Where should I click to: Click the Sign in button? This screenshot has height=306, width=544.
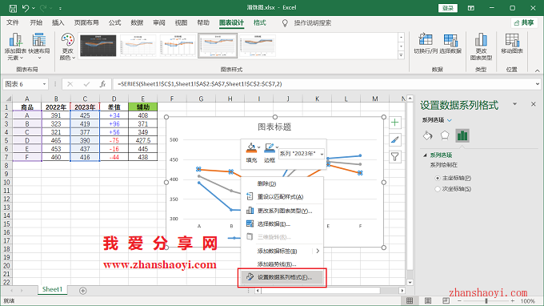tap(447, 8)
